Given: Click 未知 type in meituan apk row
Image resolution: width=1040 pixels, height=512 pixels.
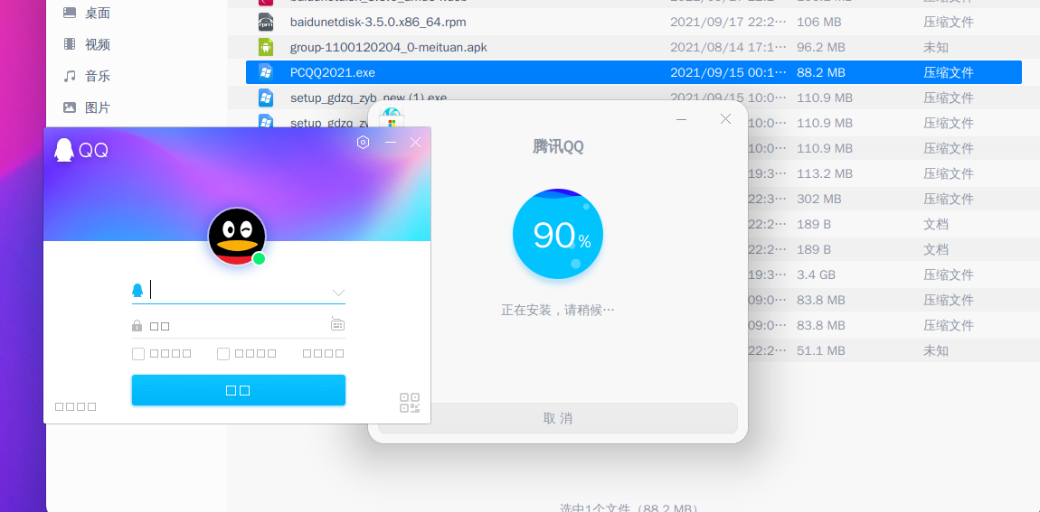Looking at the screenshot, I should [x=936, y=47].
